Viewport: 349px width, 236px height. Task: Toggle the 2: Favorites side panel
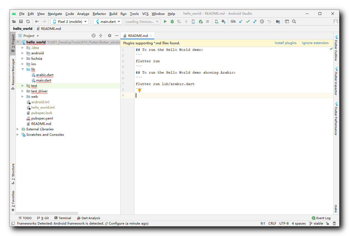pos(13,201)
